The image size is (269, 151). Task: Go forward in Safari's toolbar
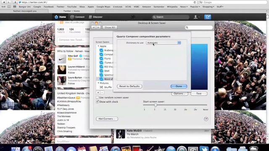(8, 2)
